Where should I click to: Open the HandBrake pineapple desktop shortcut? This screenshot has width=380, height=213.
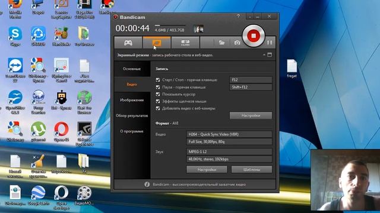click(x=61, y=36)
